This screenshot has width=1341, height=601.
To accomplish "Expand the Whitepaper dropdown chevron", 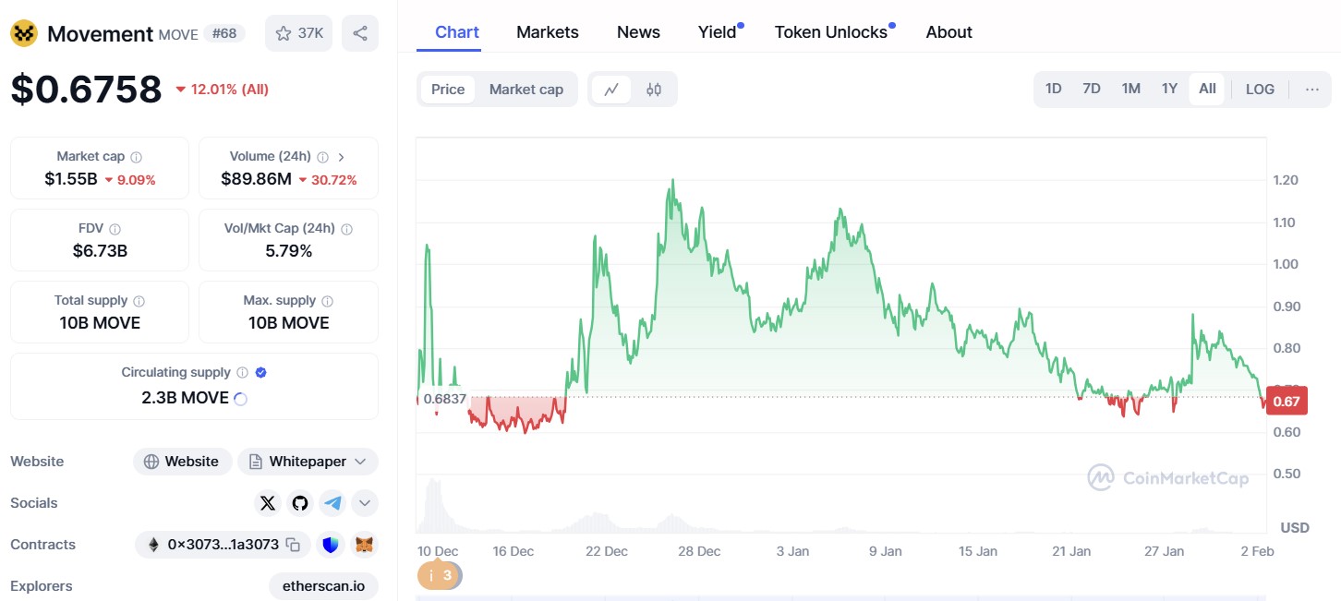I will click(359, 461).
